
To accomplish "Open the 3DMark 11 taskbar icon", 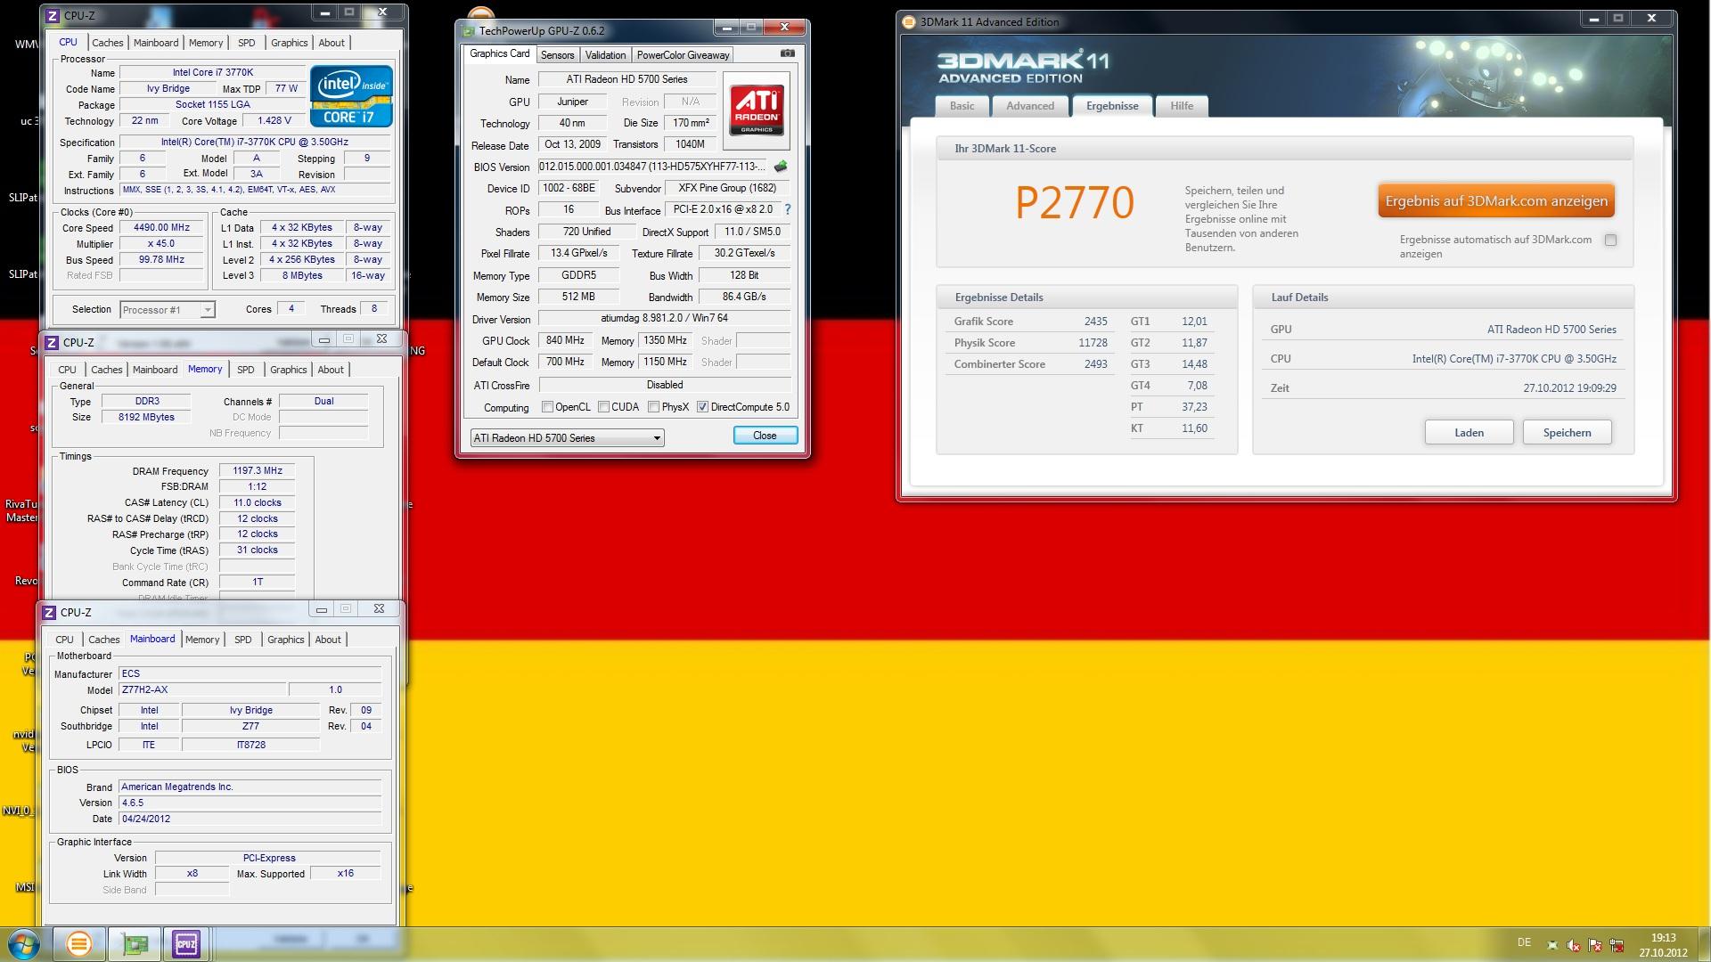I will (x=78, y=943).
